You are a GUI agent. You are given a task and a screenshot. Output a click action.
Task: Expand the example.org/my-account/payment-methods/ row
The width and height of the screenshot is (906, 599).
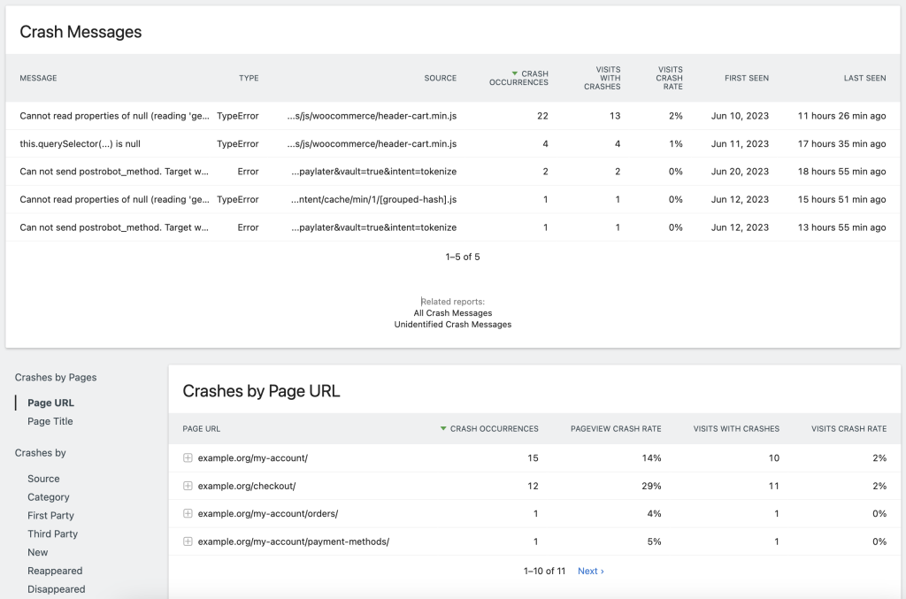pyautogui.click(x=188, y=541)
